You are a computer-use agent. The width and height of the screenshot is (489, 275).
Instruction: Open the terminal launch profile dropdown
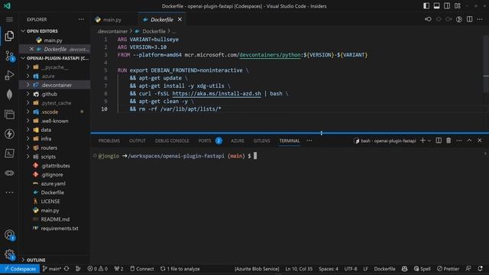tap(429, 141)
